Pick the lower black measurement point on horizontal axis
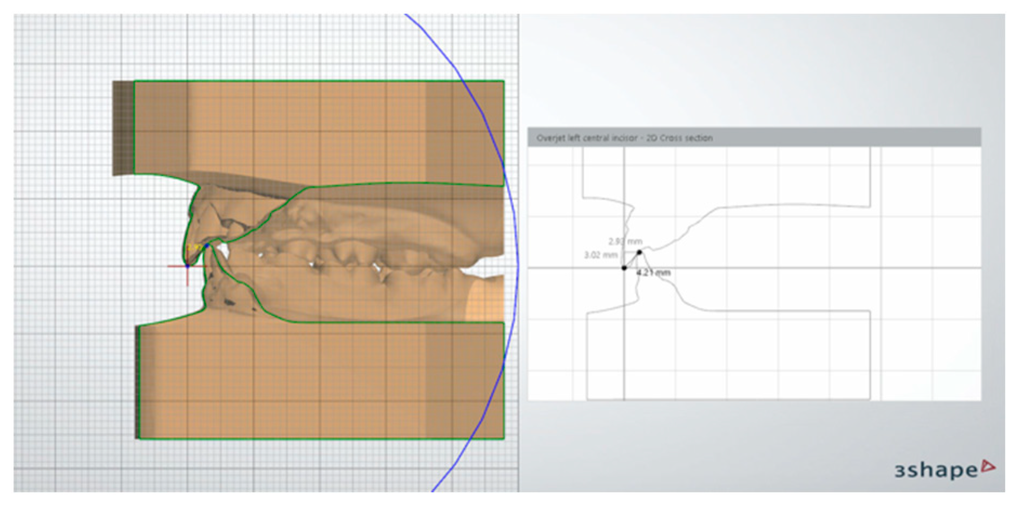This screenshot has width=1019, height=507. pos(624,268)
